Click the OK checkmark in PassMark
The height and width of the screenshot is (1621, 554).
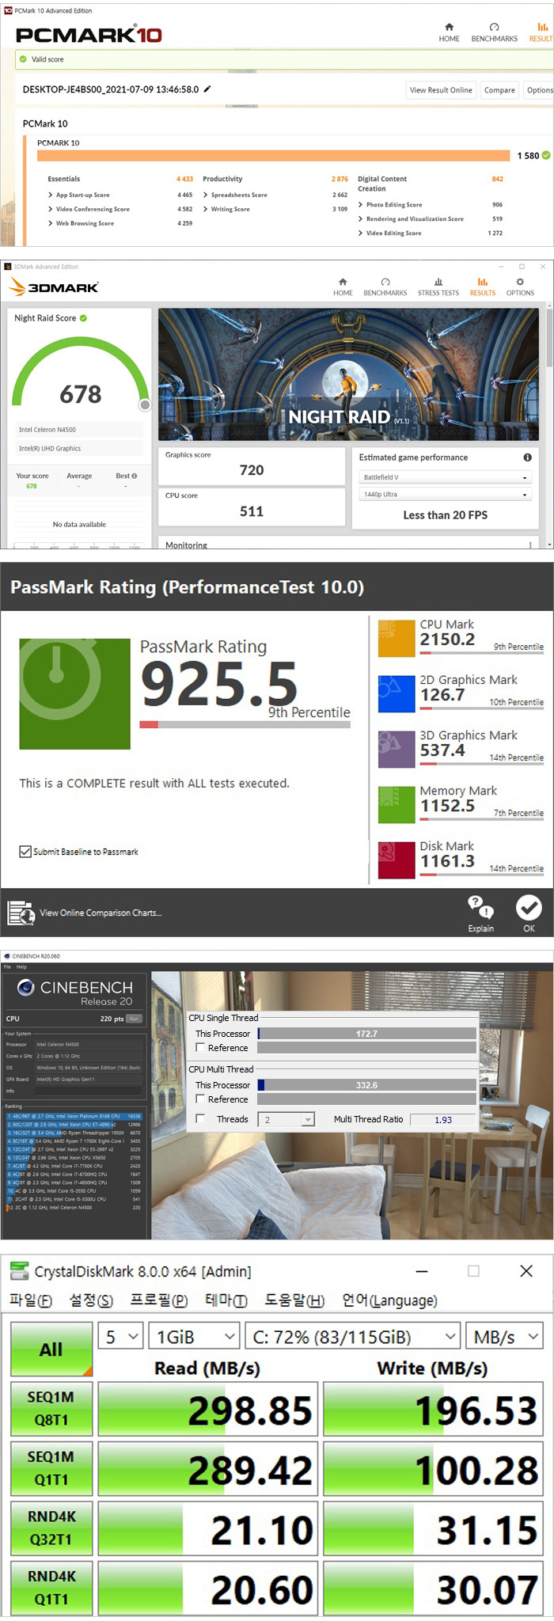[529, 907]
